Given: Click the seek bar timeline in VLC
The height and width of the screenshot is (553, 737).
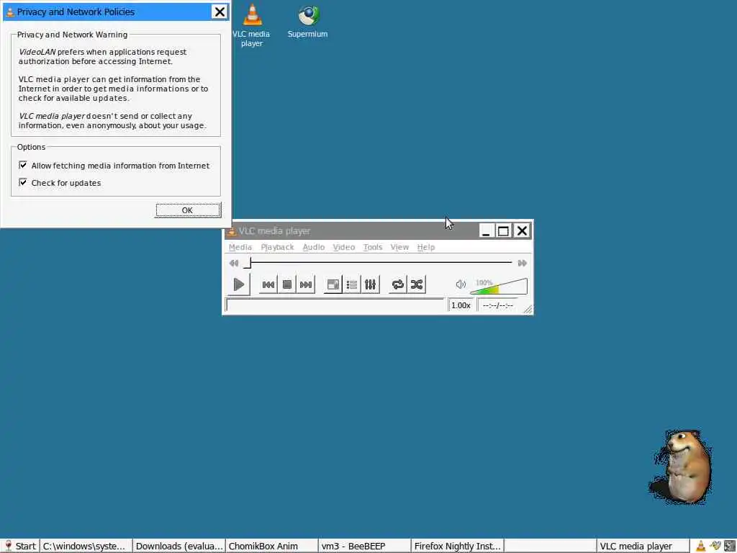Looking at the screenshot, I should pos(378,262).
